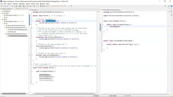Select Parent.java in Project Explorer tree
The height and width of the screenshot is (97, 173).
(12, 32)
